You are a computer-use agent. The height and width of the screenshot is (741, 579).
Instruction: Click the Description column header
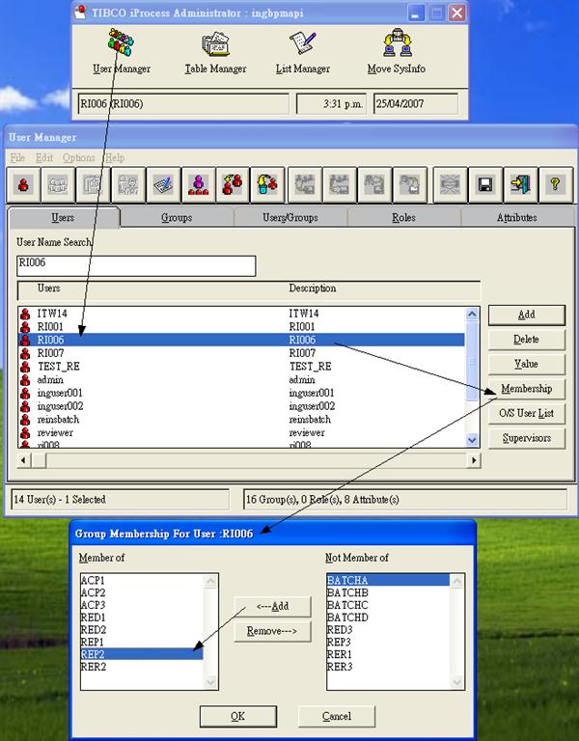click(313, 288)
